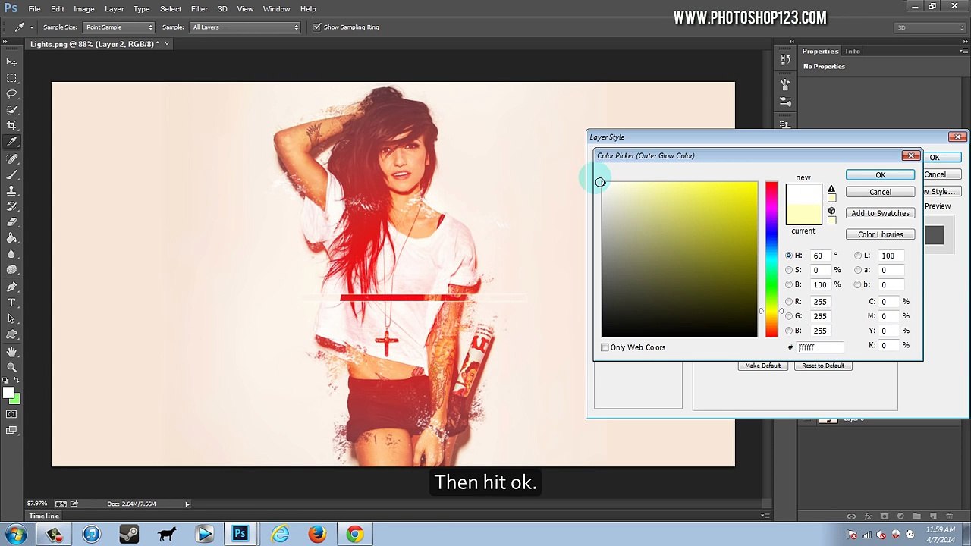Click the rainbow hue slider strip
Screen dimensions: 971x546
coord(771,259)
